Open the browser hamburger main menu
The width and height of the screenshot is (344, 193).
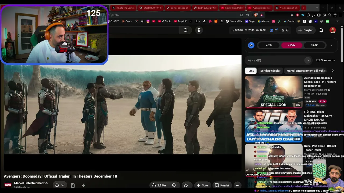coord(340,15)
